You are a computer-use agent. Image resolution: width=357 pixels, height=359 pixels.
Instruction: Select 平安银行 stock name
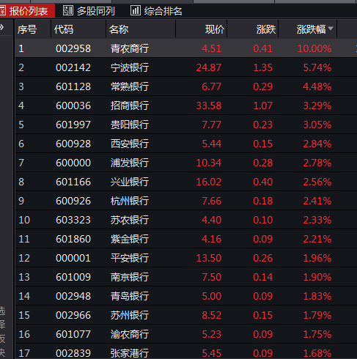coord(130,258)
